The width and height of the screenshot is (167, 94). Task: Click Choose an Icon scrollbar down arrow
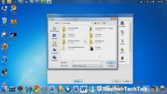click(x=130, y=63)
